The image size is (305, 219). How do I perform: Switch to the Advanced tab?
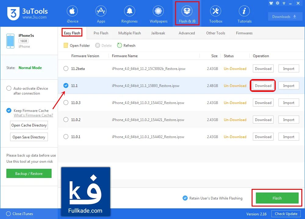pyautogui.click(x=187, y=33)
